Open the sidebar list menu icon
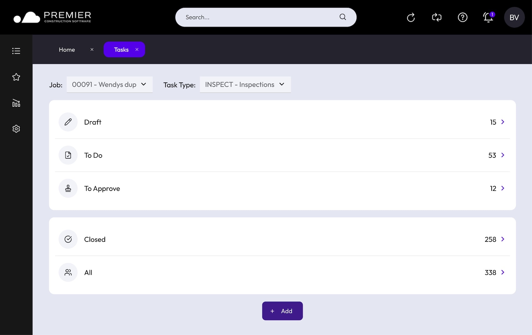Screen dimensions: 532x335 click(x=16, y=51)
